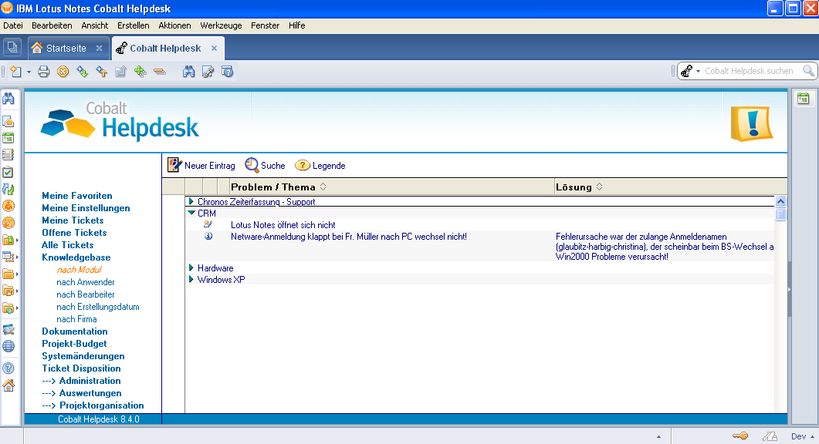Open the Erstellen menu
This screenshot has height=444, width=819.
[134, 25]
